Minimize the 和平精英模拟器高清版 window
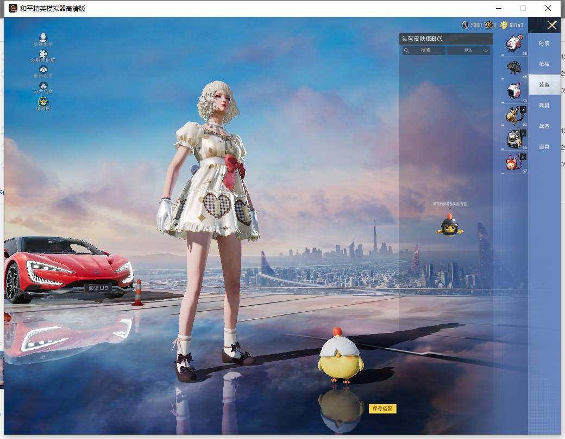Image resolution: width=565 pixels, height=439 pixels. coord(499,8)
